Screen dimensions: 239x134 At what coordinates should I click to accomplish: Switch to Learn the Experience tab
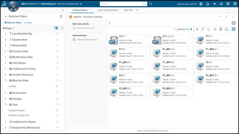click(x=108, y=10)
